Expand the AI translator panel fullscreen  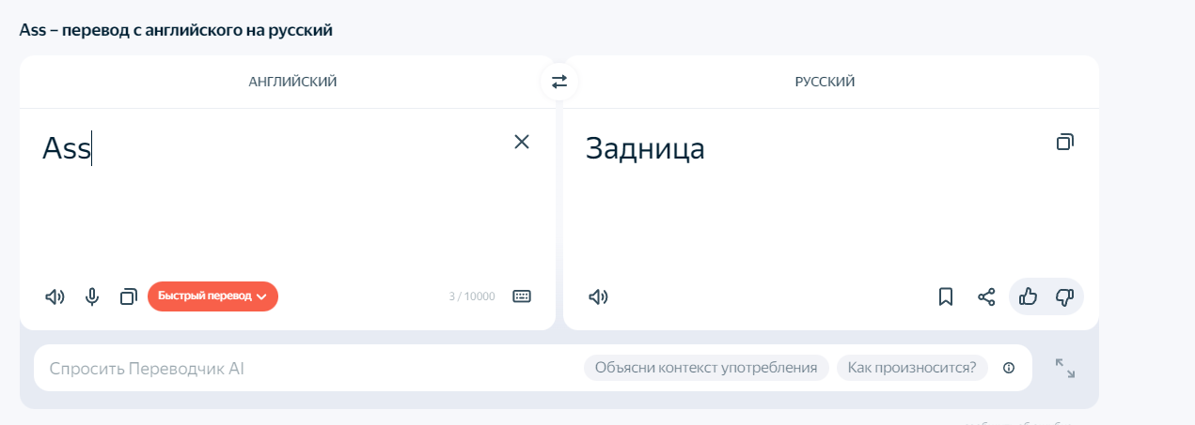pyautogui.click(x=1065, y=368)
